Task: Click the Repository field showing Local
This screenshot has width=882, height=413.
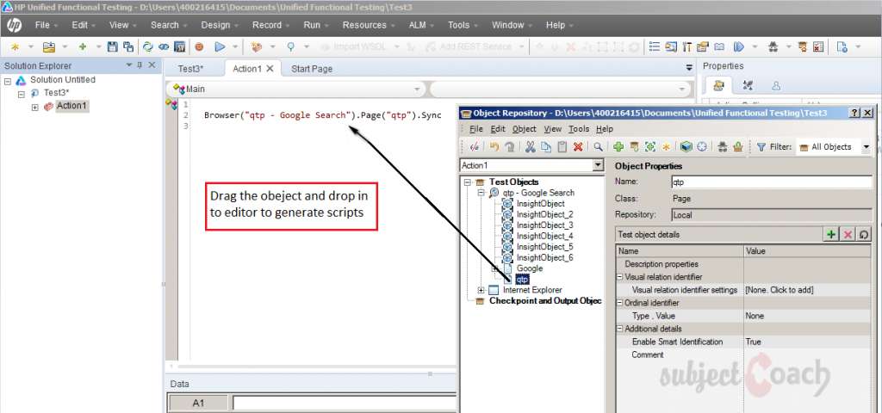Action: (772, 214)
